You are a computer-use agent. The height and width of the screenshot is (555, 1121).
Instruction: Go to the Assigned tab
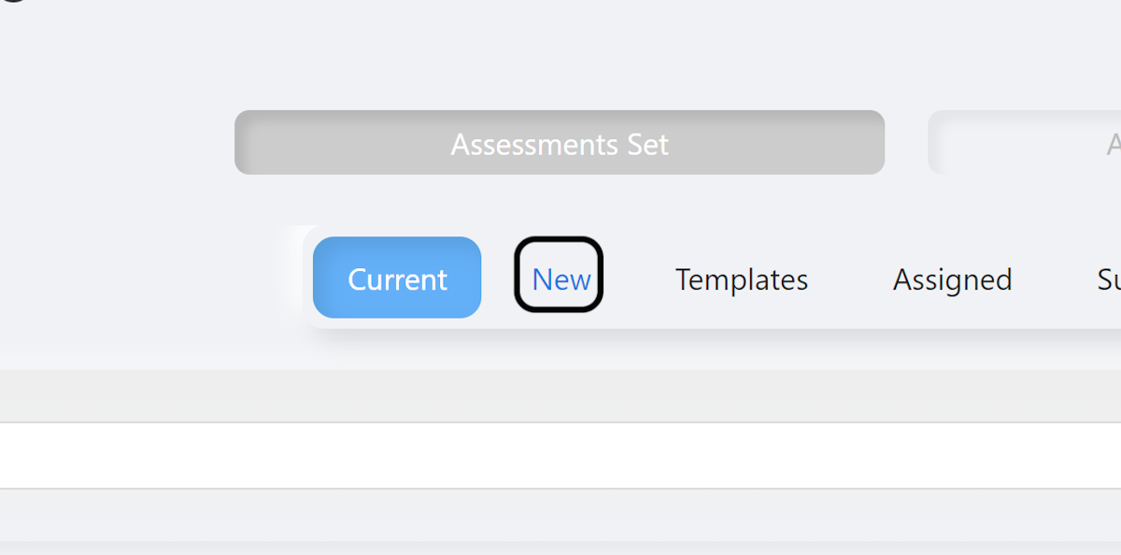click(952, 279)
